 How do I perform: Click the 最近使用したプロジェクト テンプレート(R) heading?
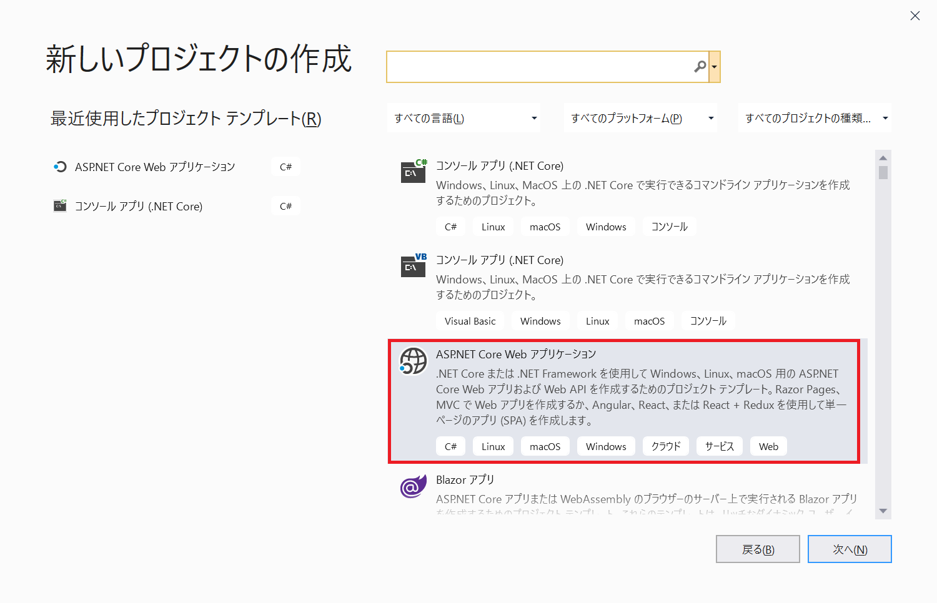[x=186, y=118]
